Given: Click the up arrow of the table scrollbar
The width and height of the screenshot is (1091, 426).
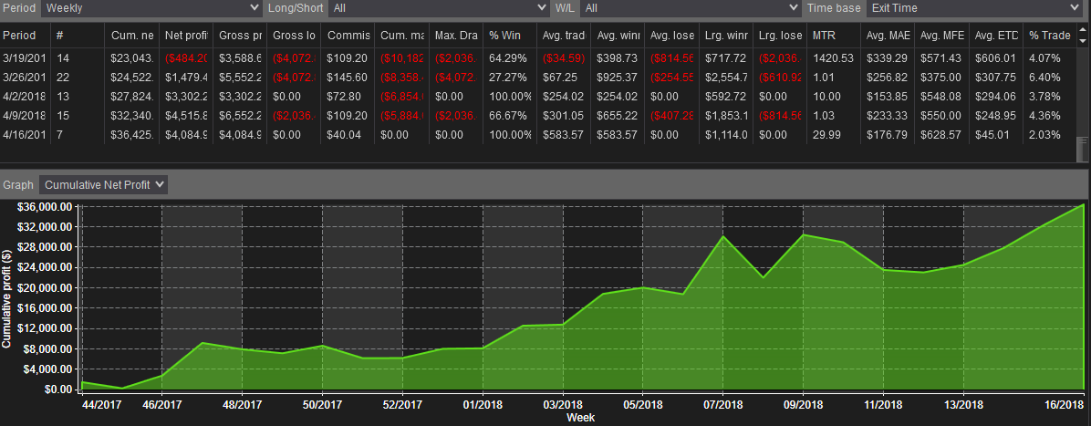Looking at the screenshot, I should pos(1084,31).
